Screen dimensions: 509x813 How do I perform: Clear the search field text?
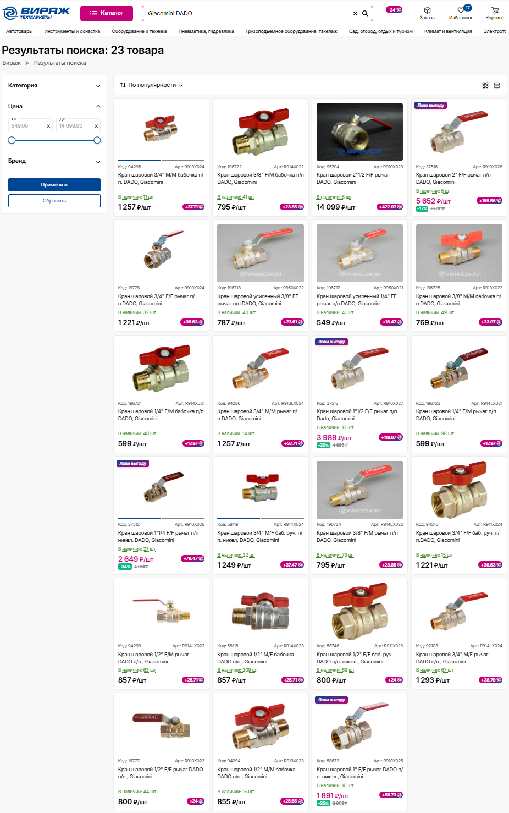(355, 13)
